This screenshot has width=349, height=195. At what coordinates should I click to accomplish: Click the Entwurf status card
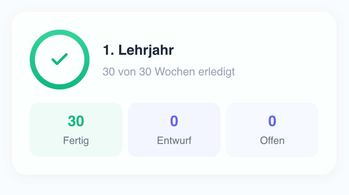tap(174, 129)
